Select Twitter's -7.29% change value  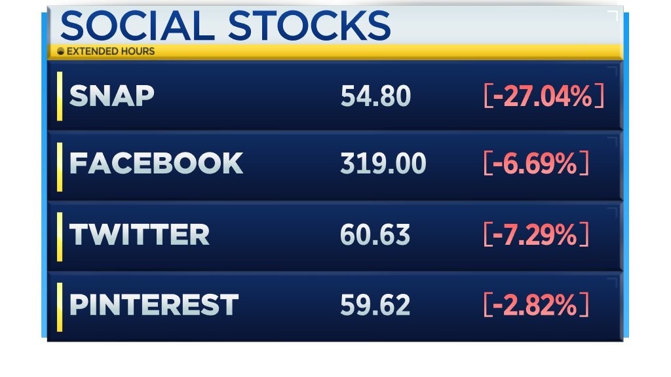[x=535, y=234]
